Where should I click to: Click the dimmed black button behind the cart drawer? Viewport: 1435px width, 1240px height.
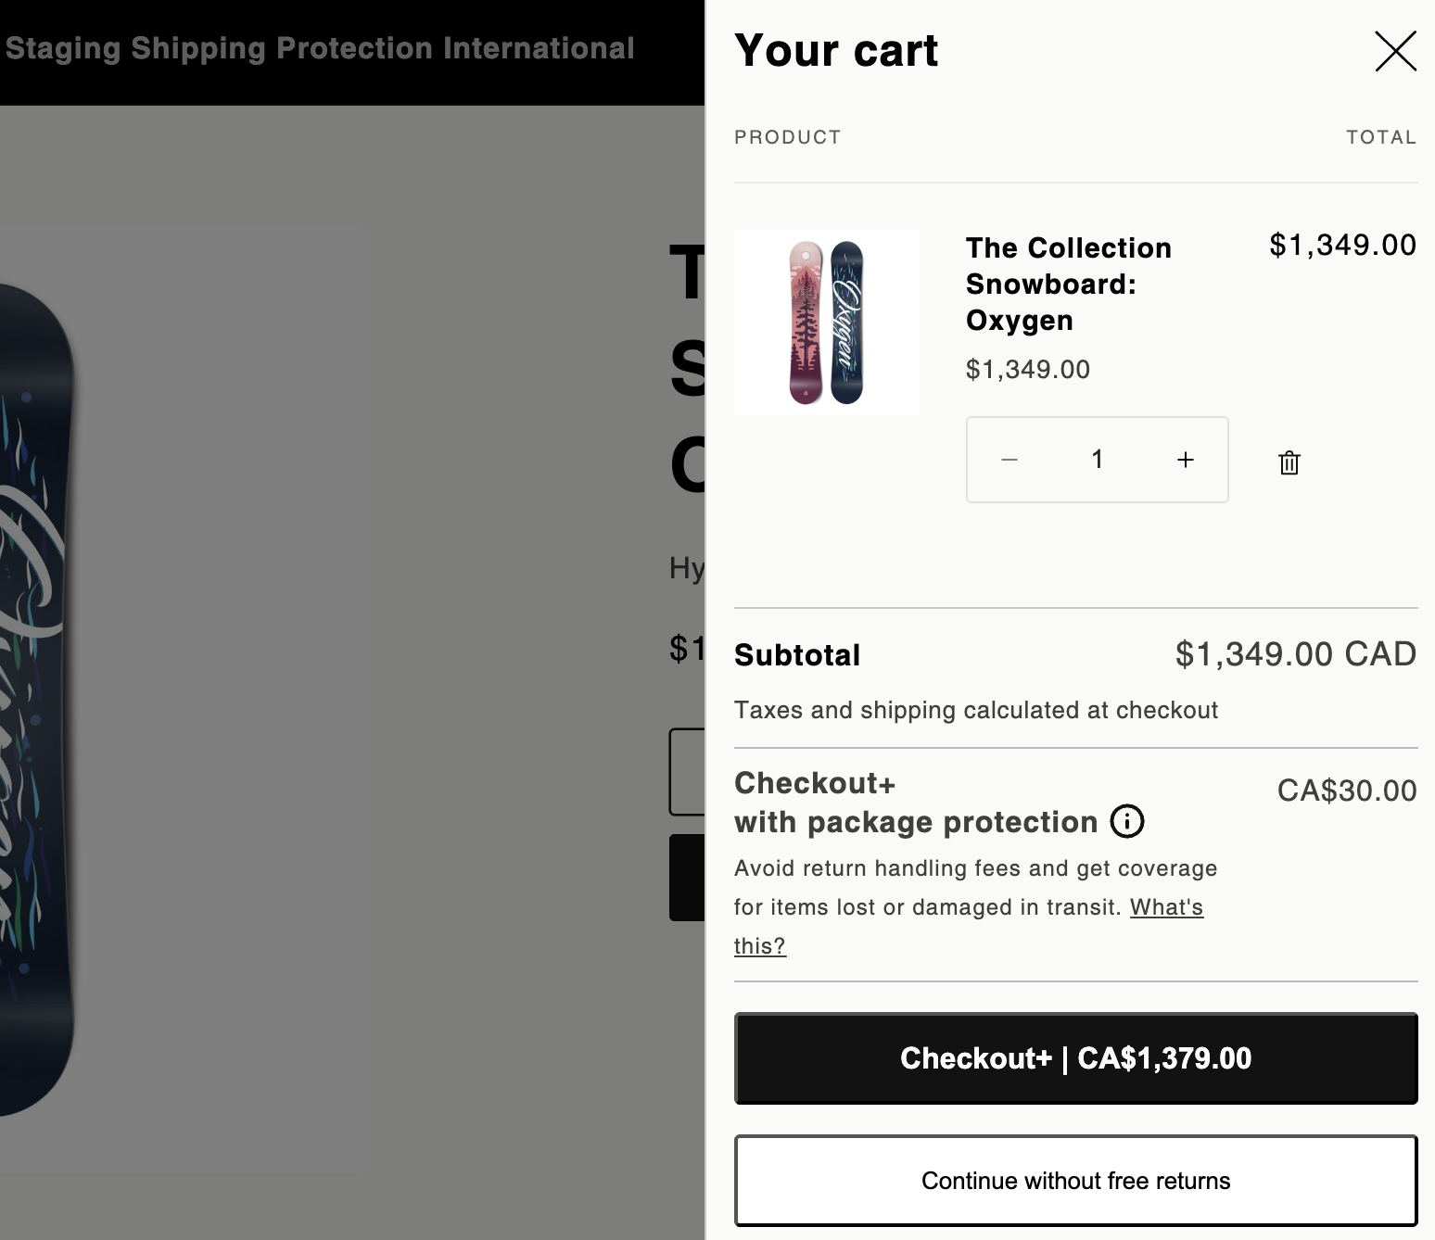click(x=687, y=877)
